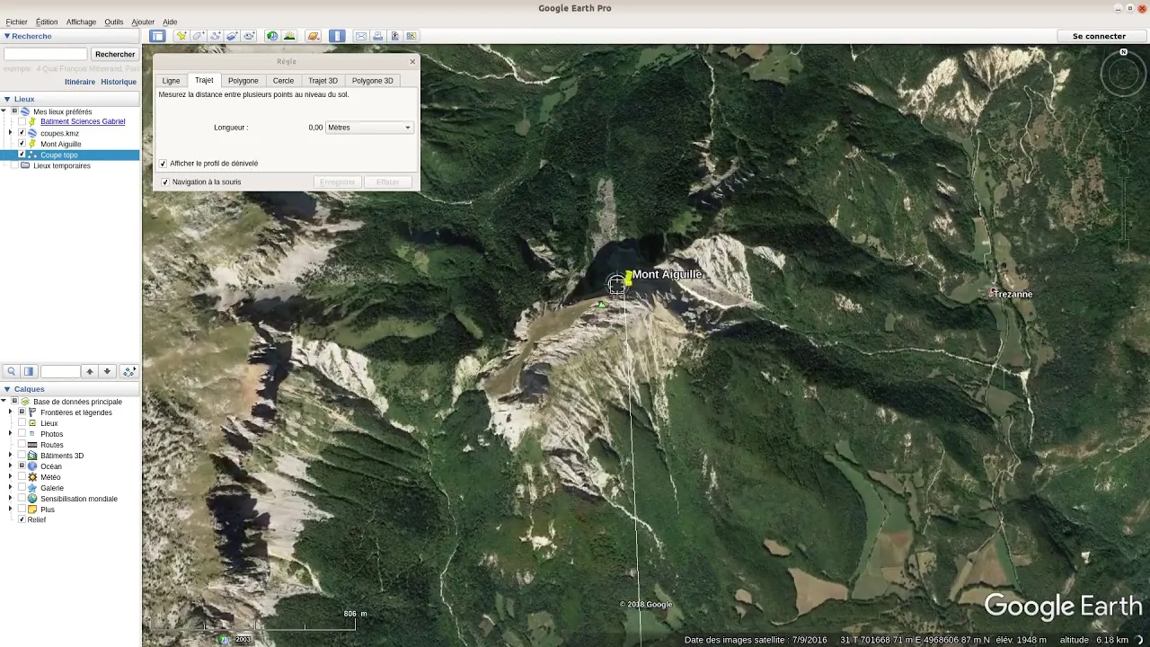Screen dimensions: 1150x647
Task: Switch to the Cercle tab
Action: click(283, 81)
